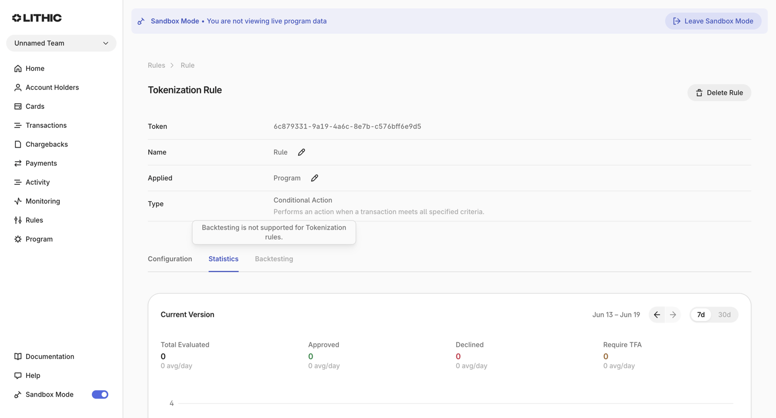The height and width of the screenshot is (418, 776).
Task: Open the Unnamed Team dropdown
Action: coord(61,43)
